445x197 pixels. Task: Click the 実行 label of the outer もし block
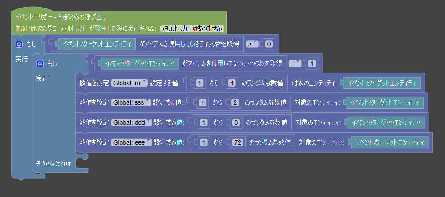pos(21,59)
